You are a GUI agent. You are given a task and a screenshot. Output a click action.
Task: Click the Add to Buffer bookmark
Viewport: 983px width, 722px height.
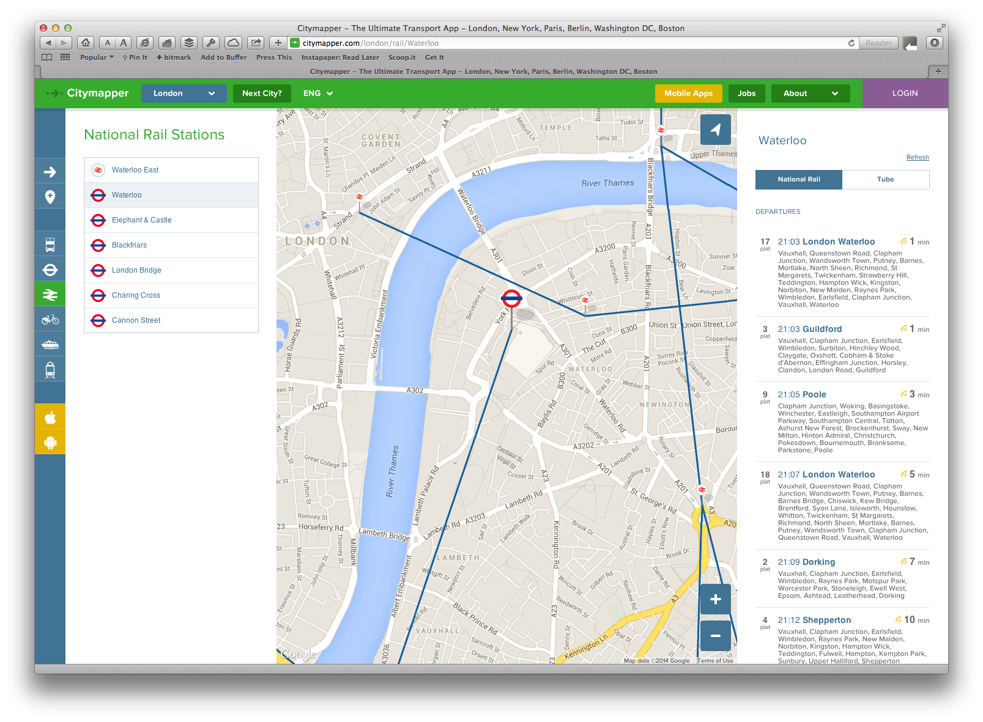pos(224,57)
